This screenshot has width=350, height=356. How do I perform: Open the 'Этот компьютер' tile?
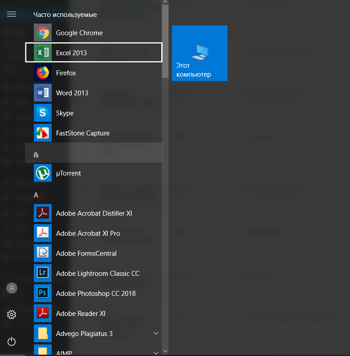tap(199, 53)
